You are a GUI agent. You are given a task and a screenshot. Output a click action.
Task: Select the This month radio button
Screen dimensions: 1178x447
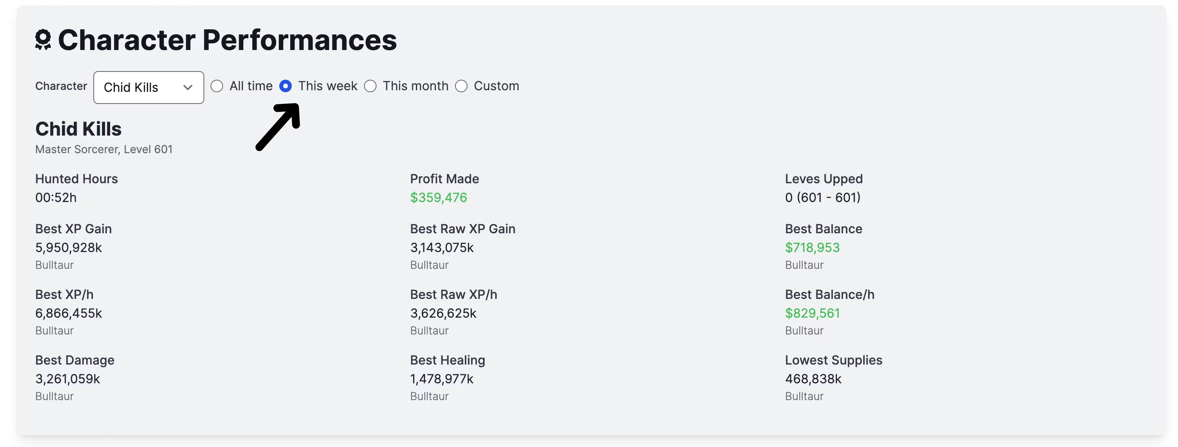click(370, 86)
